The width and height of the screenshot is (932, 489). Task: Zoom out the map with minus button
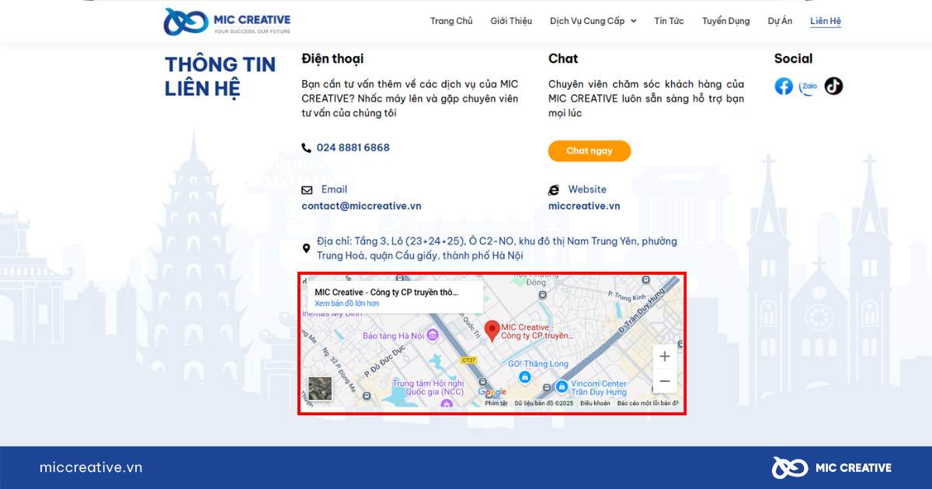pos(665,381)
